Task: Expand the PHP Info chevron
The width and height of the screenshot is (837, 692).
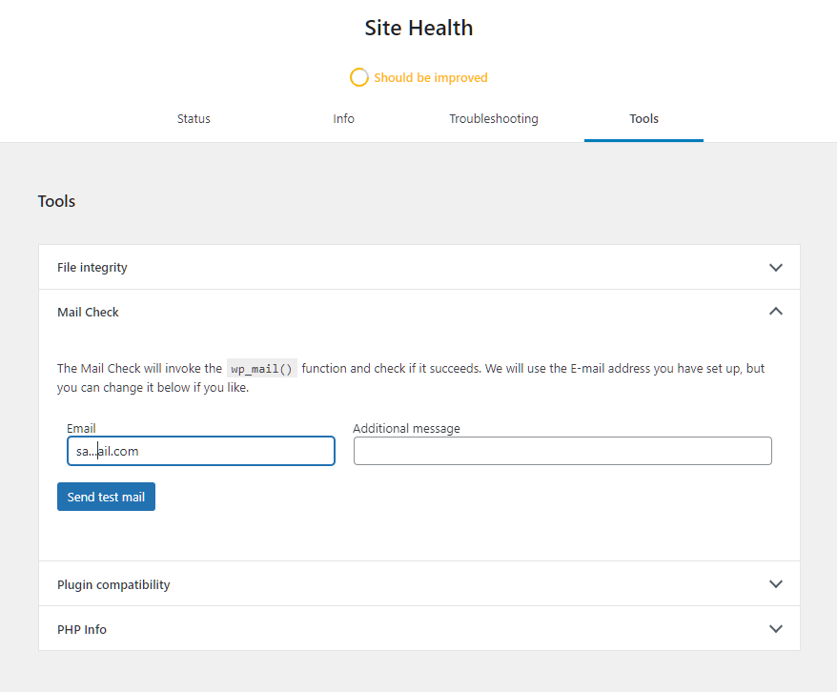Action: tap(776, 629)
